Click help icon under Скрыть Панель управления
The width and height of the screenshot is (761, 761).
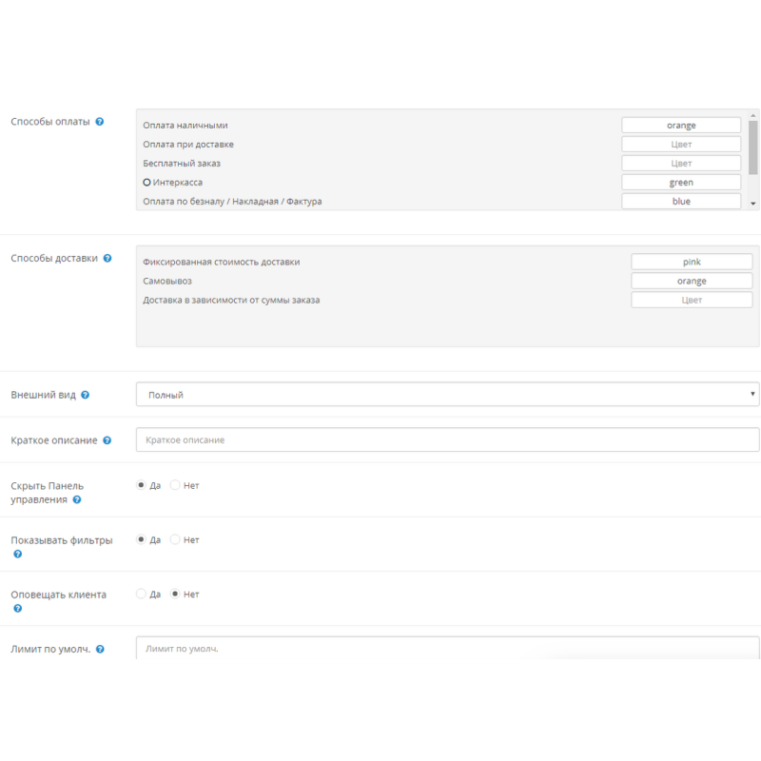[x=77, y=499]
